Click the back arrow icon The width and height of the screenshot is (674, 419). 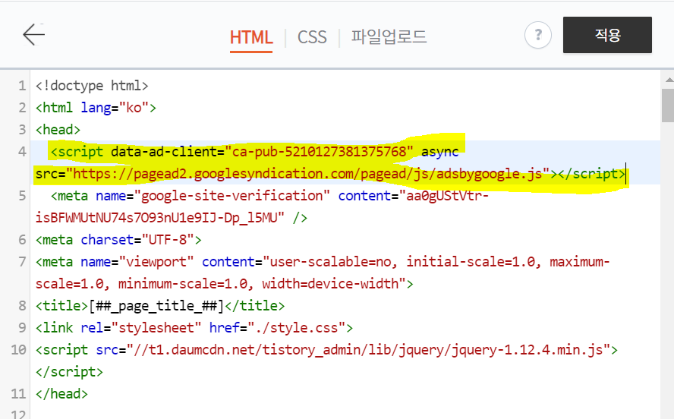click(x=33, y=35)
